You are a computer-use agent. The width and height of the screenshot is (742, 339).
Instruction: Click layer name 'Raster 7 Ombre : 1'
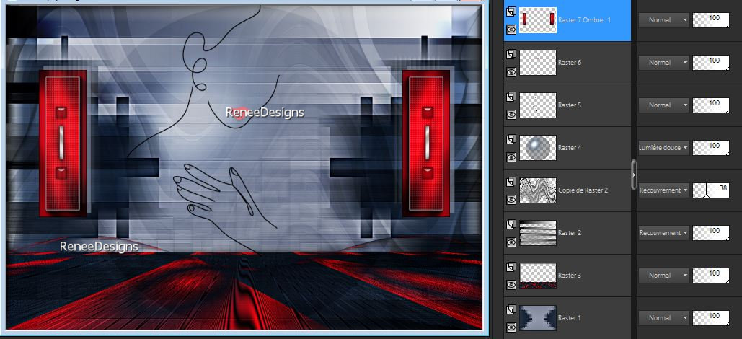coord(584,20)
